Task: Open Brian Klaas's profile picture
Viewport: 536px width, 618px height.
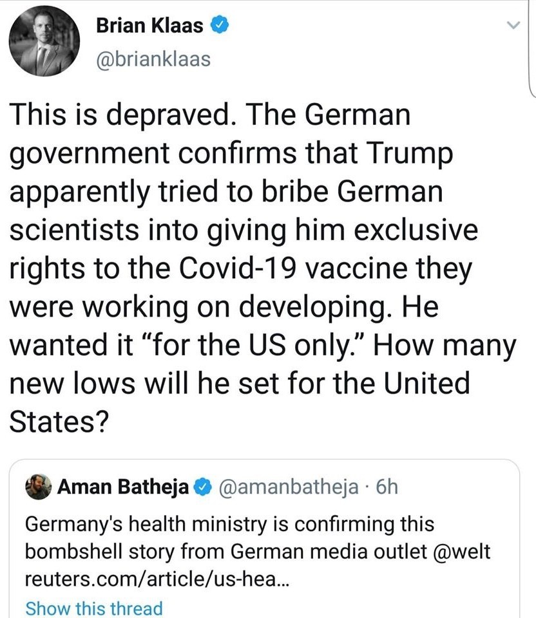Action: (45, 45)
